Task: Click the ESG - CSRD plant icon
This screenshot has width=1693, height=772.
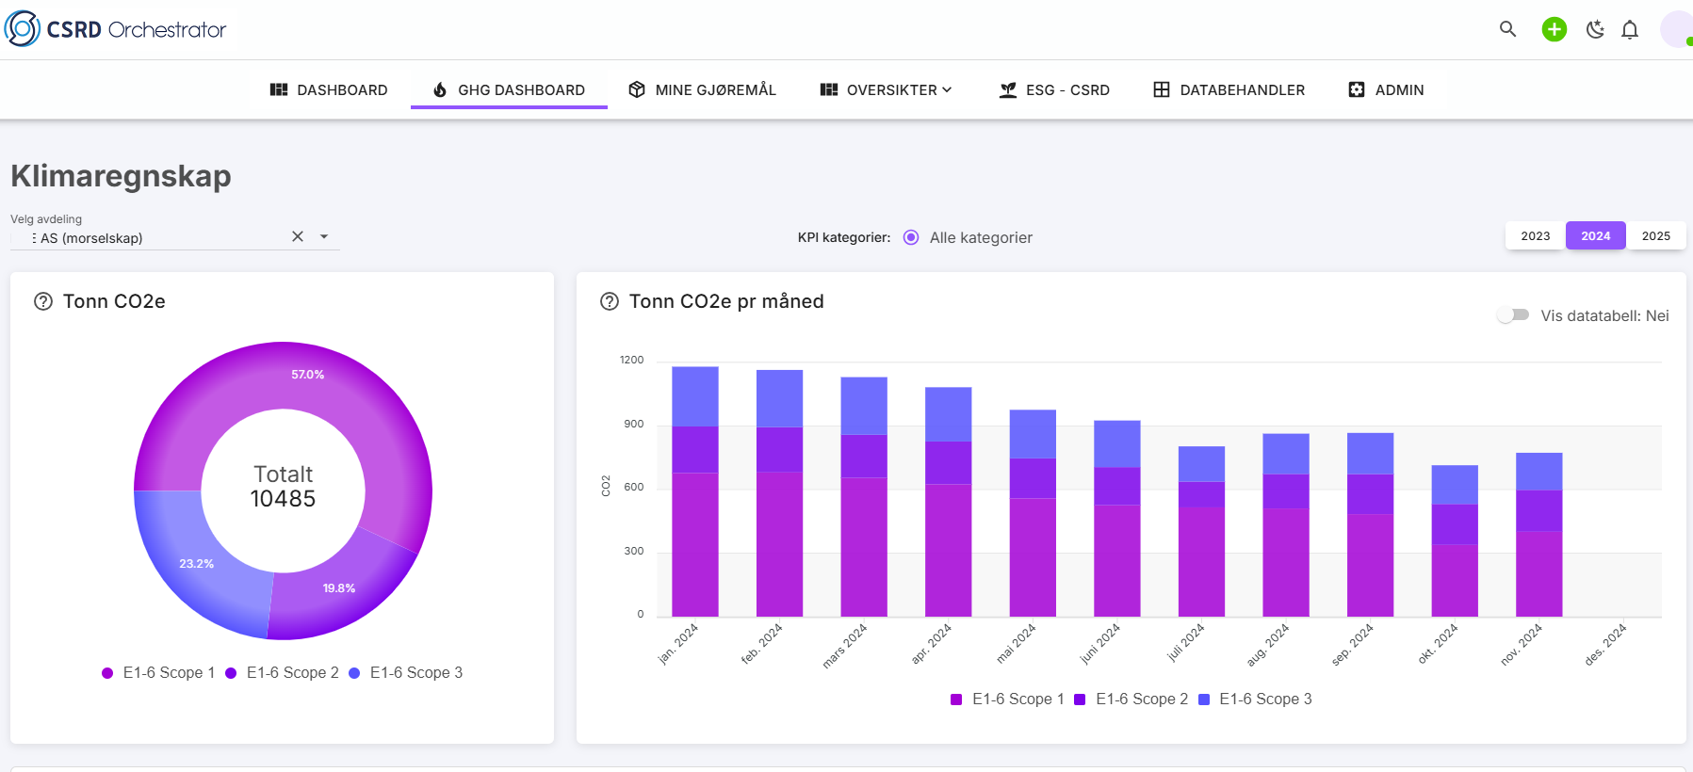Action: (1008, 89)
